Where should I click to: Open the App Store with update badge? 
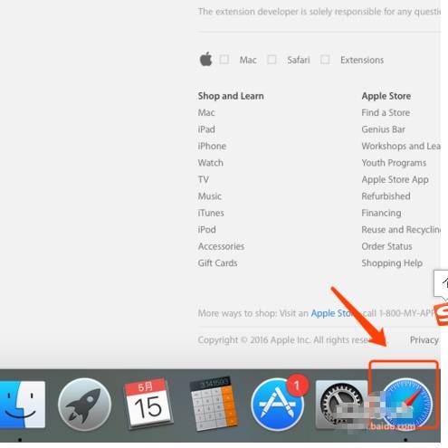[278, 405]
